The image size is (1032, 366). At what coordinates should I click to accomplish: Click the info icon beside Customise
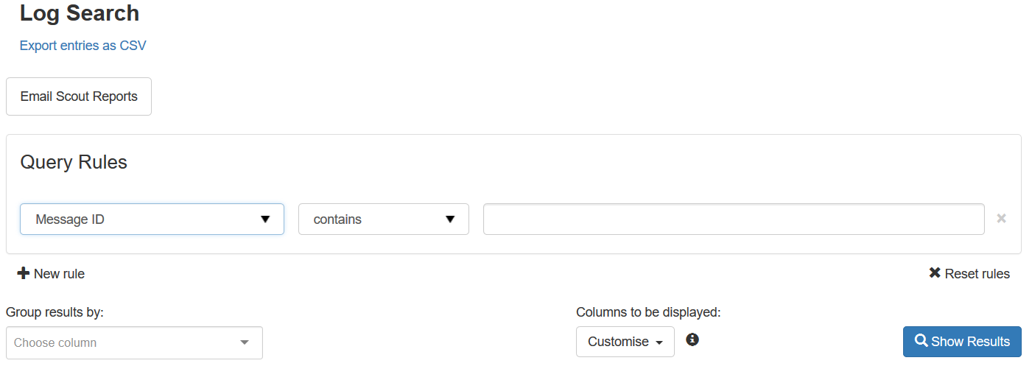coord(692,339)
